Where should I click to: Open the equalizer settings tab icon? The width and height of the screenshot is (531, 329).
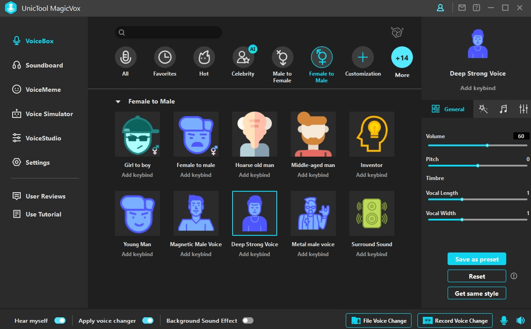523,109
